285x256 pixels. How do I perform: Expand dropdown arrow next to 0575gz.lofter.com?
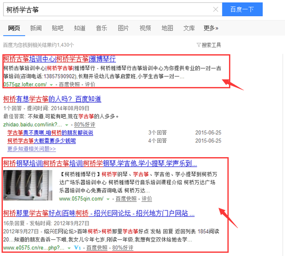click(x=51, y=85)
